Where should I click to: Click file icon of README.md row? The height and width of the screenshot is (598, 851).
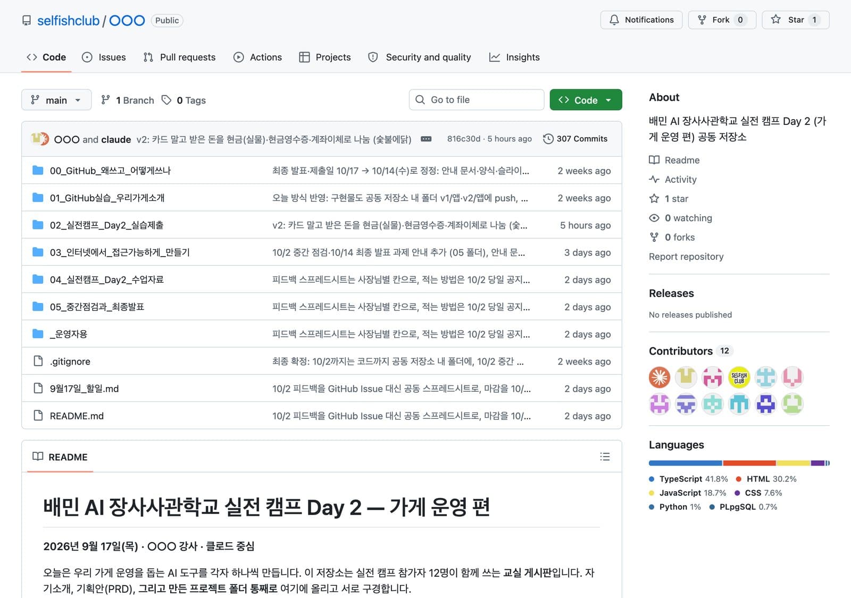38,416
